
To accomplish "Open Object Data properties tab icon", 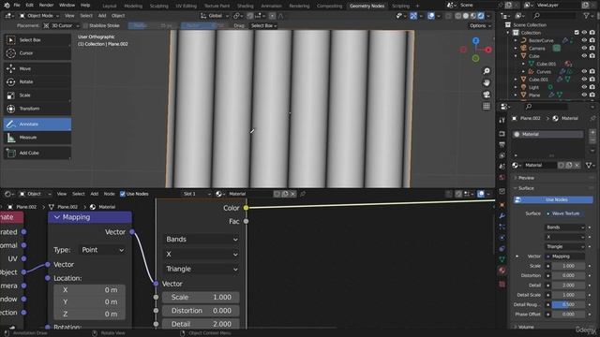I will 502,259.
